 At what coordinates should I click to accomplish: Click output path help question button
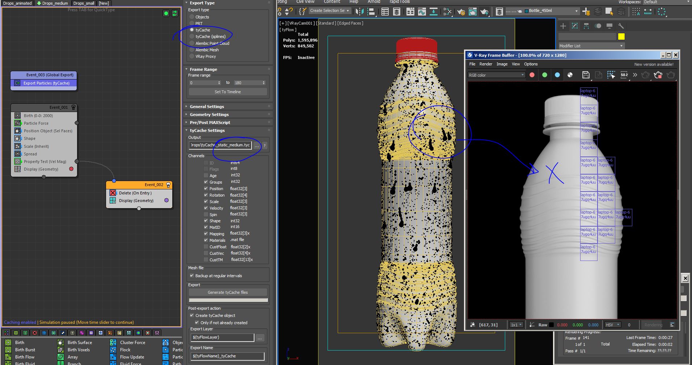tap(265, 145)
